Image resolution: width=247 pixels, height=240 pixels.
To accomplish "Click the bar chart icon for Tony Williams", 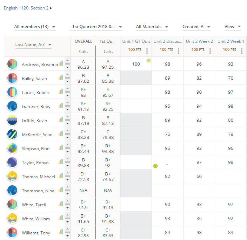I will coord(61,232).
